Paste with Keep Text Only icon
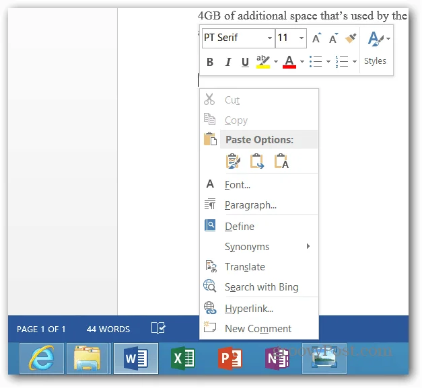Screen dimensions: 422x388 pos(281,161)
